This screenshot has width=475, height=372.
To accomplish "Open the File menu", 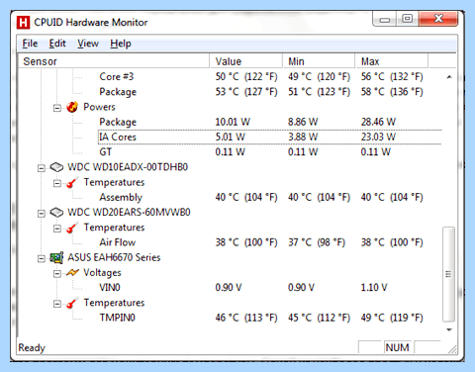I will (x=30, y=44).
